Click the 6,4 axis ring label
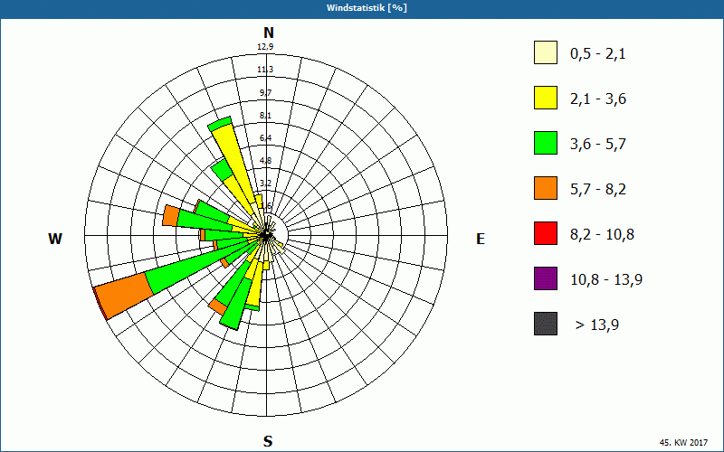The height and width of the screenshot is (452, 724). [265, 138]
